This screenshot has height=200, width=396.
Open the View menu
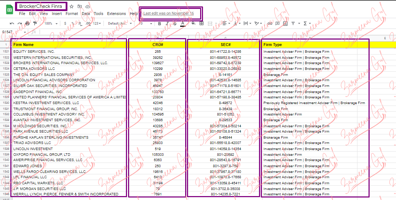(44, 14)
